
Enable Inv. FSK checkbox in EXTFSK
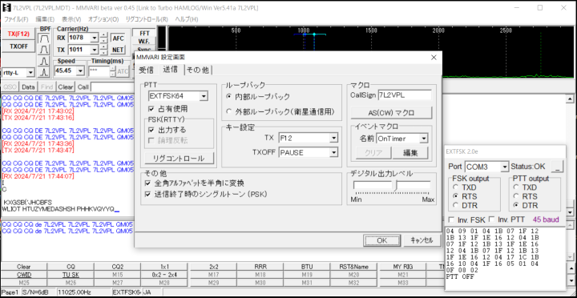coord(451,219)
